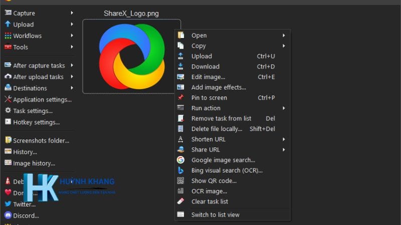Click the Download arrow icon in context menu
401x225 pixels.
point(180,66)
